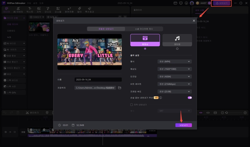Open the format dropdown showing MP4
Screen dimensions: 250x147
pyautogui.click(x=175, y=62)
